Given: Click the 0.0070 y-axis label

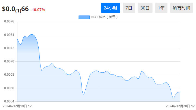Looking at the screenshot, I should coord(9,62).
